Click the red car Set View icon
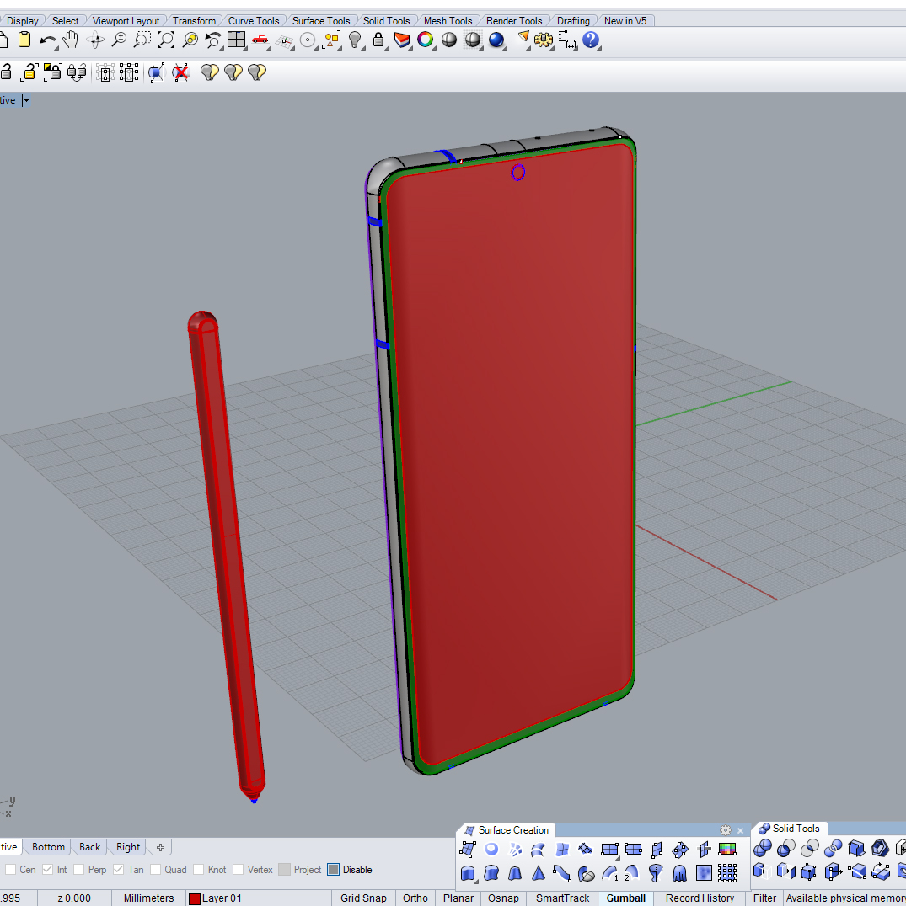 tap(260, 40)
